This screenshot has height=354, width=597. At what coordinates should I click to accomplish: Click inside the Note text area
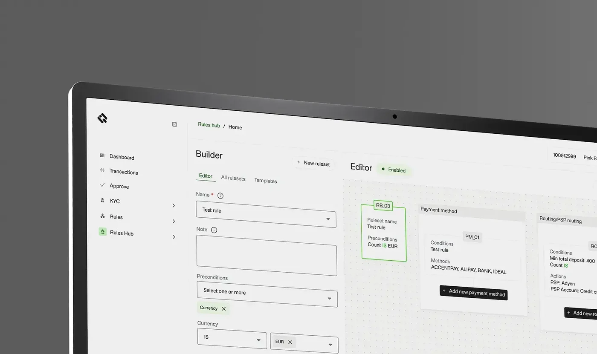pos(267,255)
